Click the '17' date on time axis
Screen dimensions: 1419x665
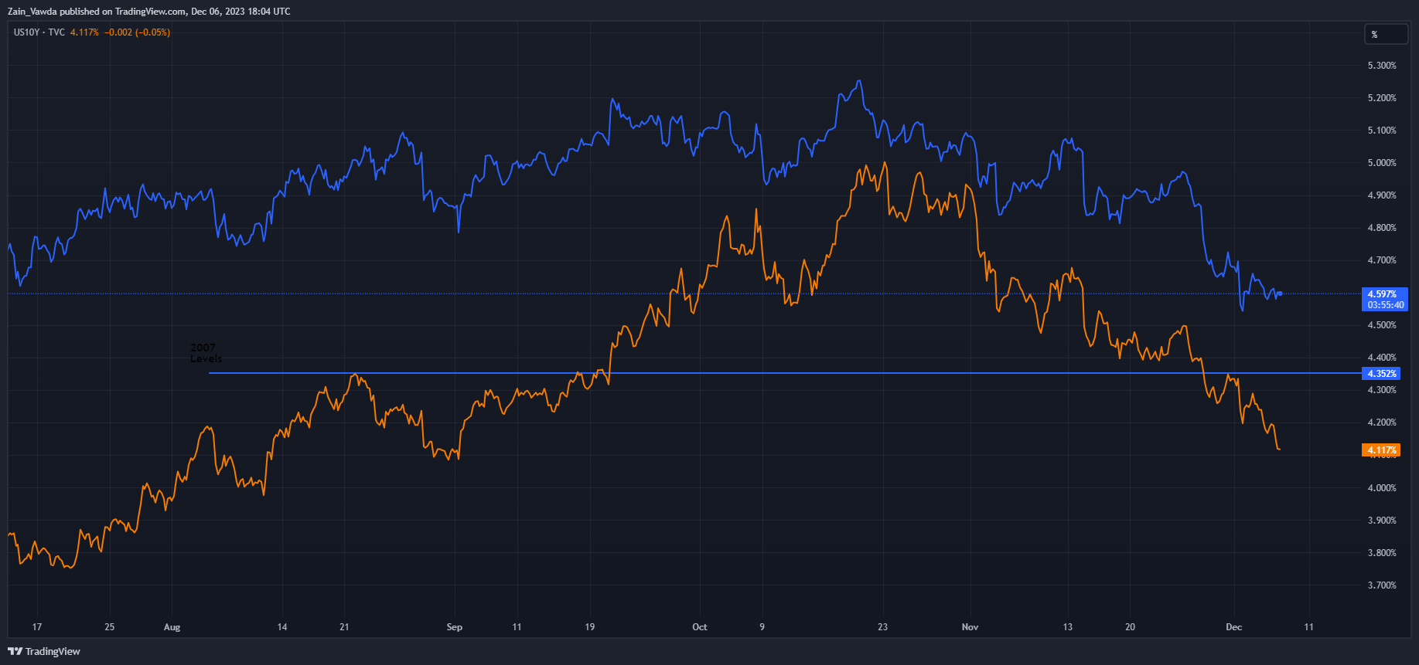pos(37,627)
